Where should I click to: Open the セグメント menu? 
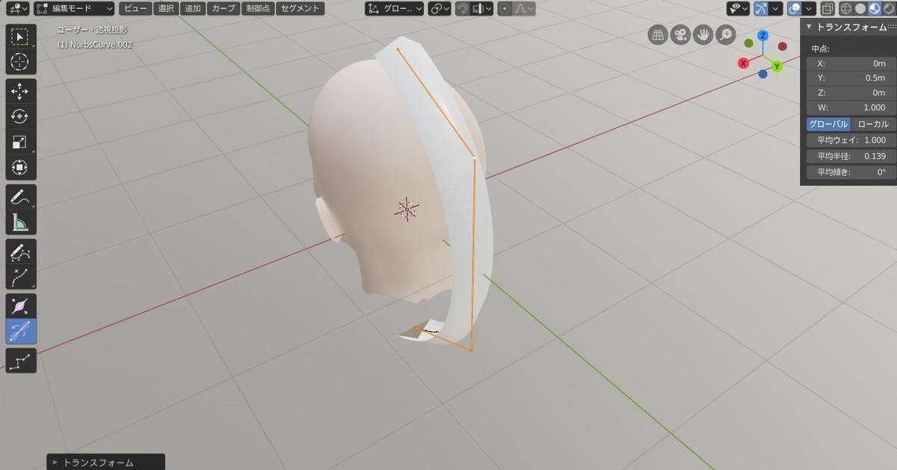(x=300, y=9)
